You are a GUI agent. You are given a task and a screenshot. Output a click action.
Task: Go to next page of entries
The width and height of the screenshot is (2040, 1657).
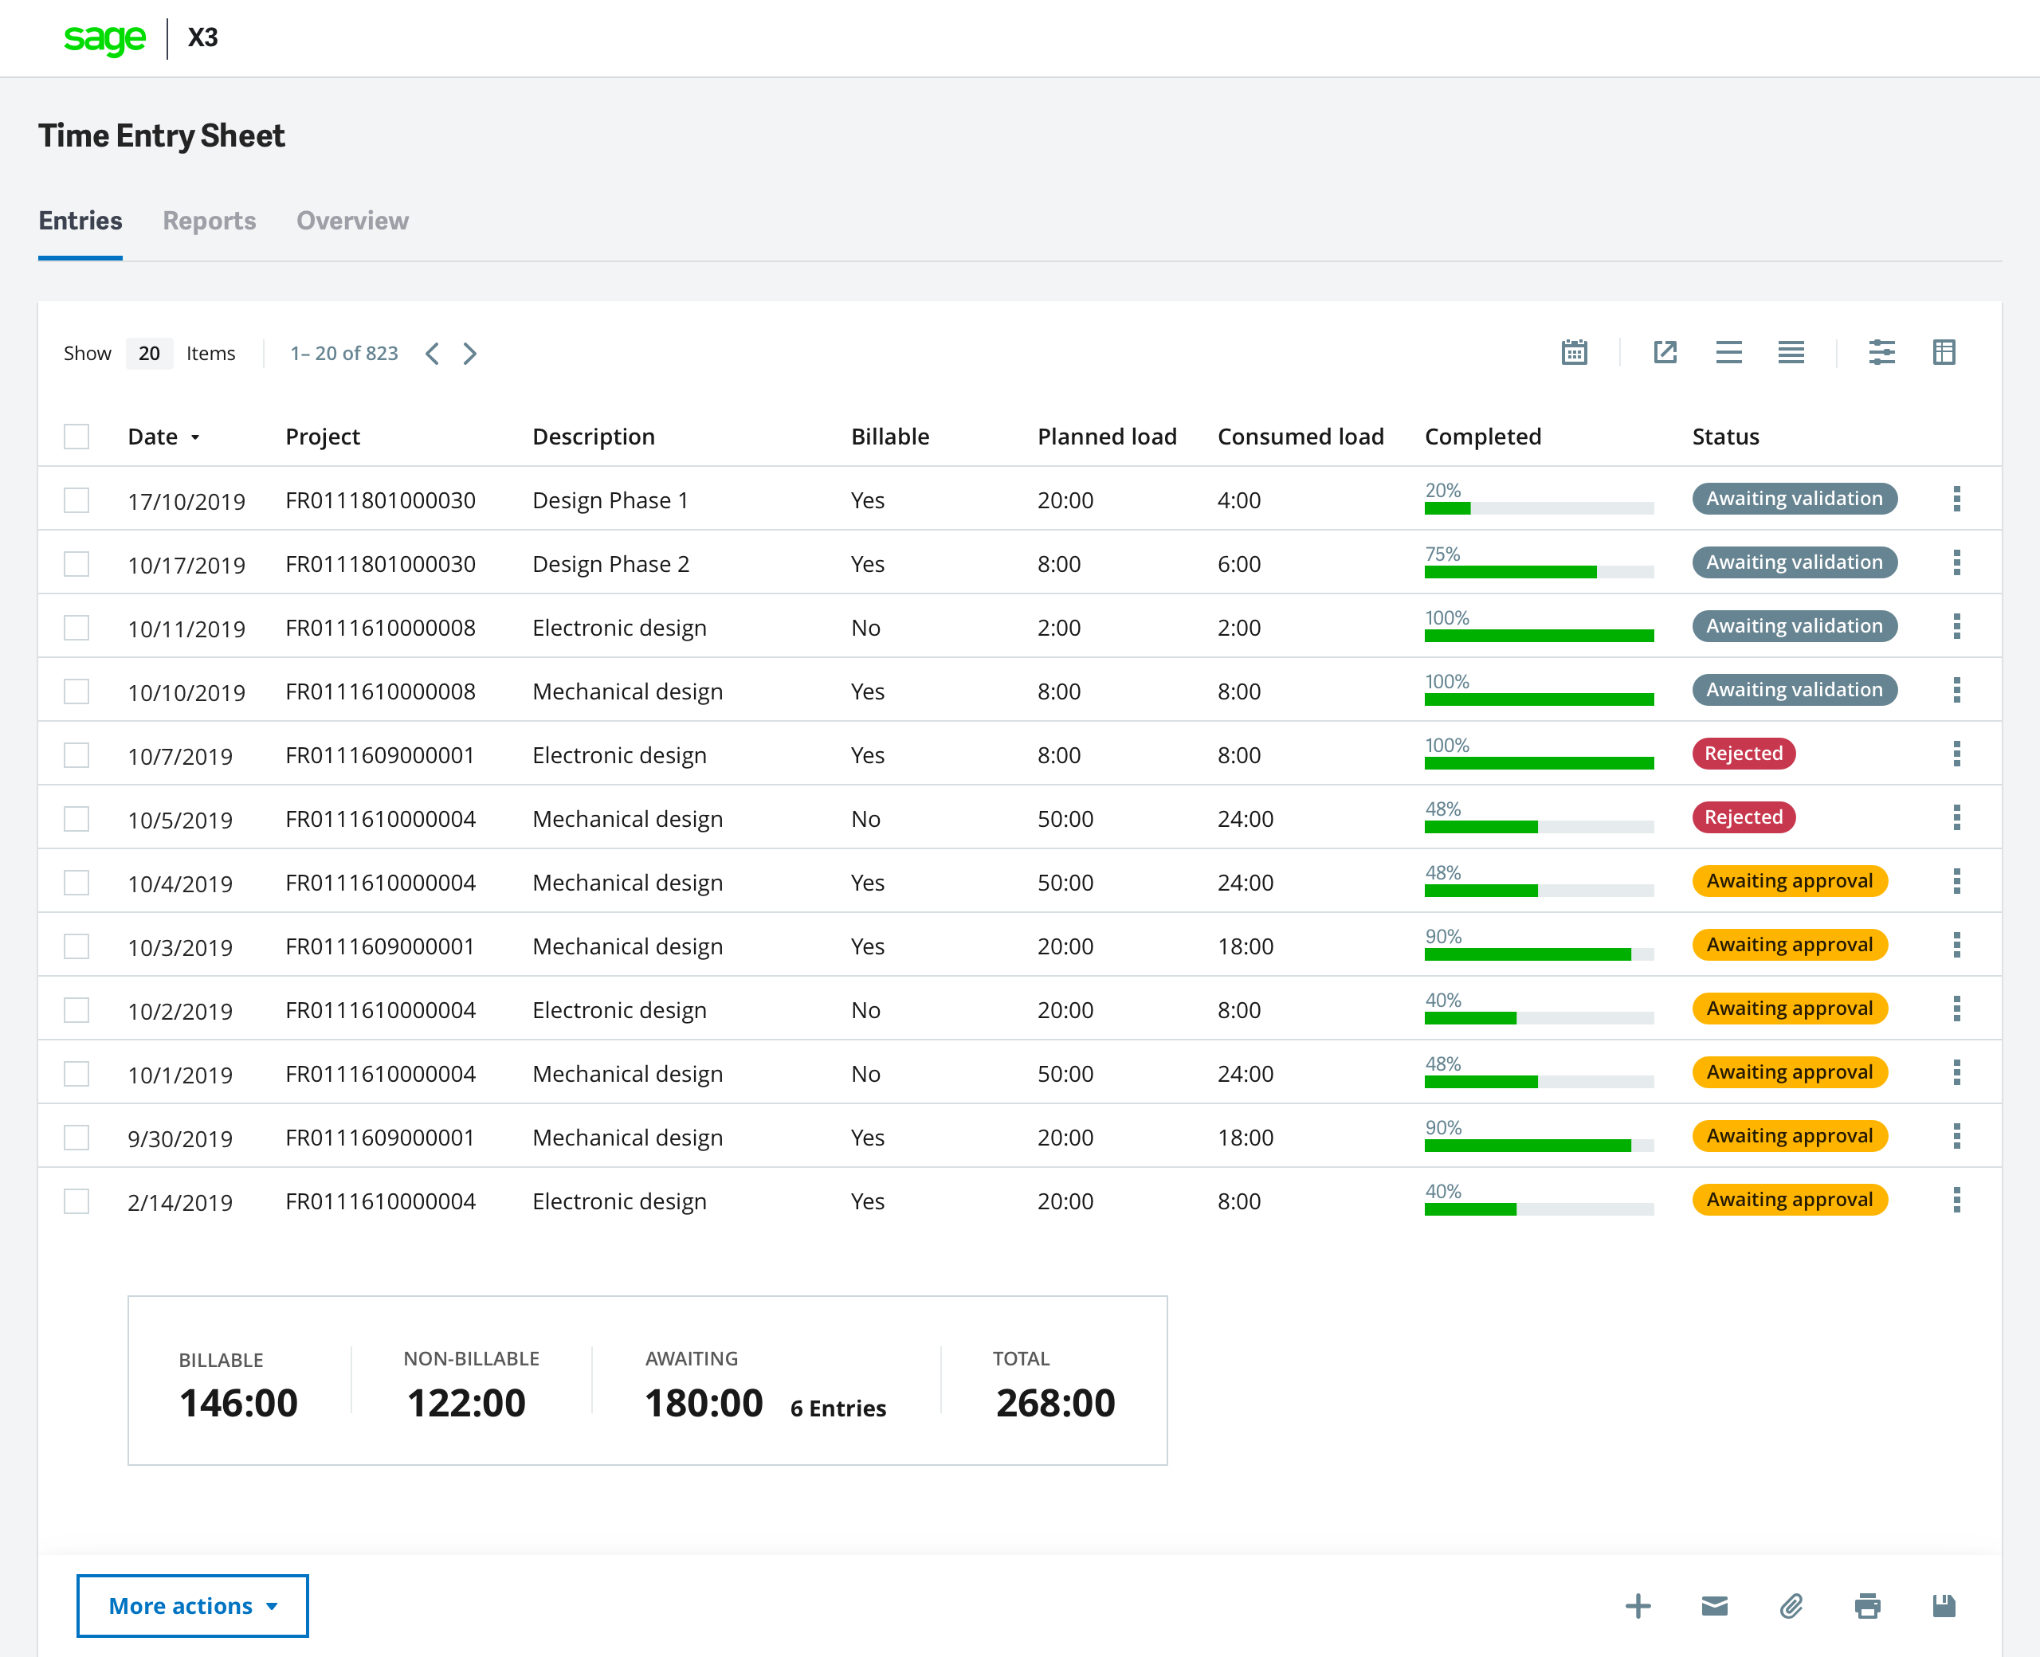[x=469, y=353]
